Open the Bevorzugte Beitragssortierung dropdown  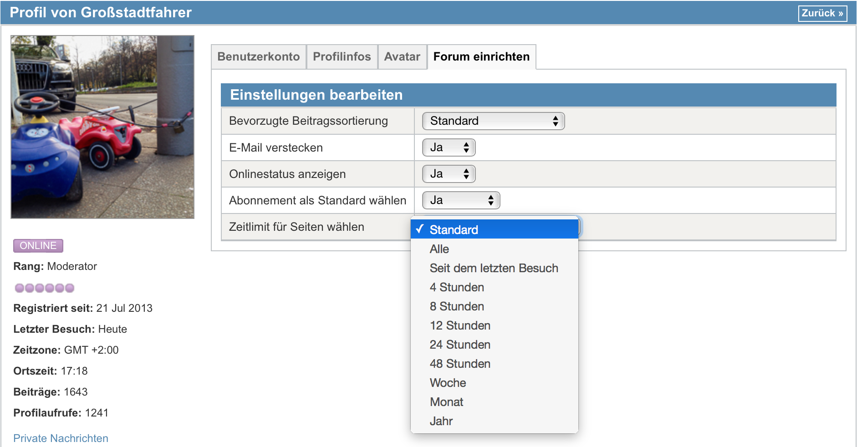pyautogui.click(x=493, y=121)
